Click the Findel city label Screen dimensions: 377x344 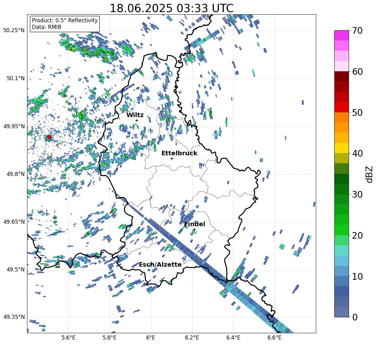click(x=195, y=224)
